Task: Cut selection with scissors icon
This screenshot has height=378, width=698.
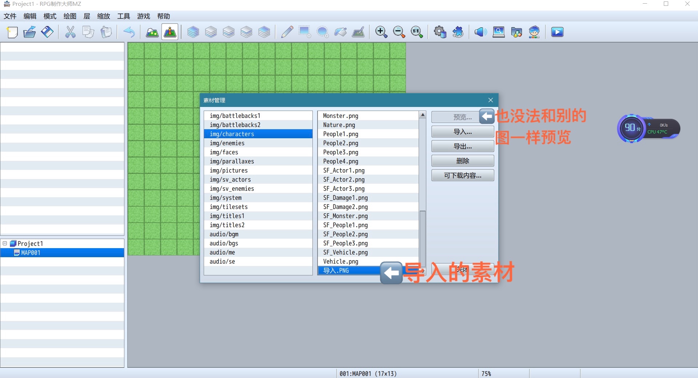Action: (70, 32)
